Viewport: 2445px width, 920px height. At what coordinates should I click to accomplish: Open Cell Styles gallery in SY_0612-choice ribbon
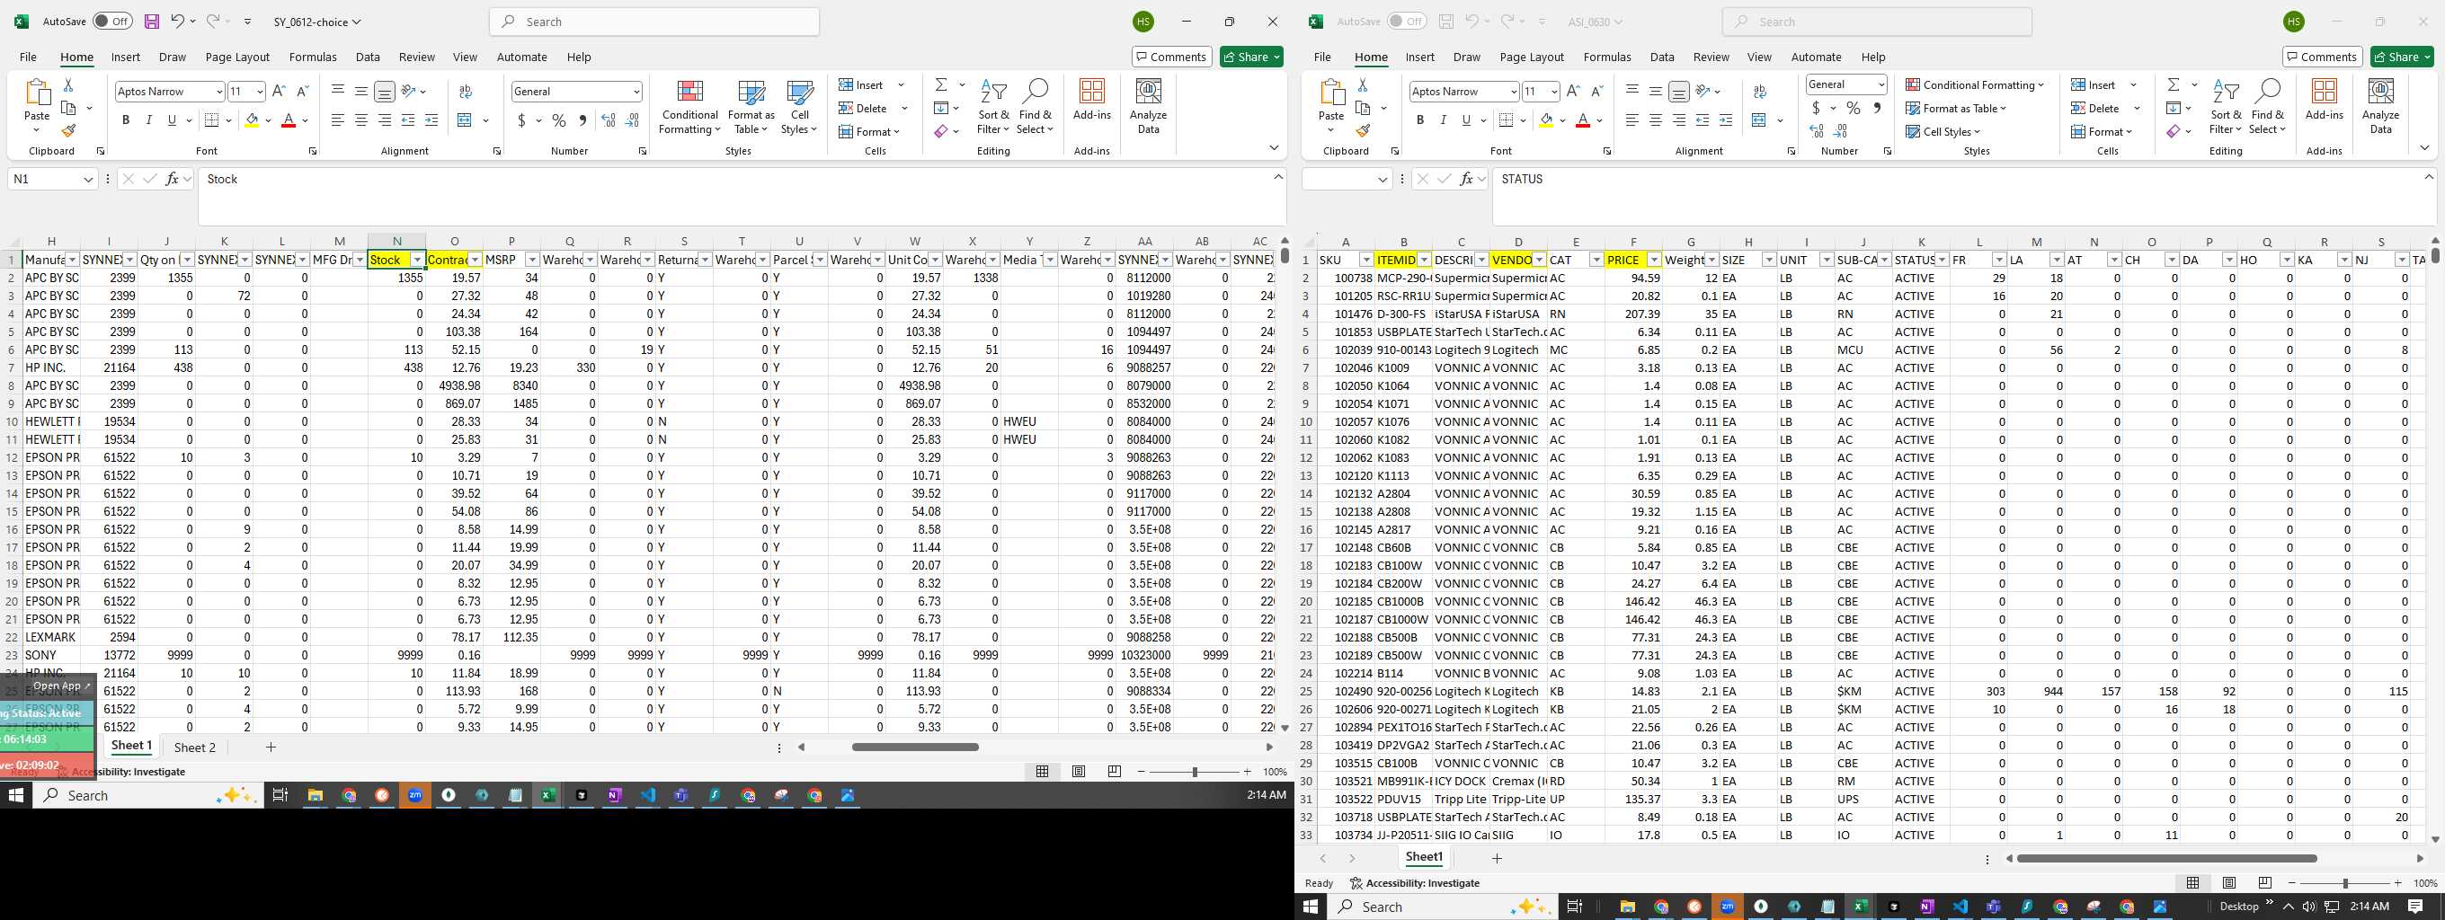800,106
